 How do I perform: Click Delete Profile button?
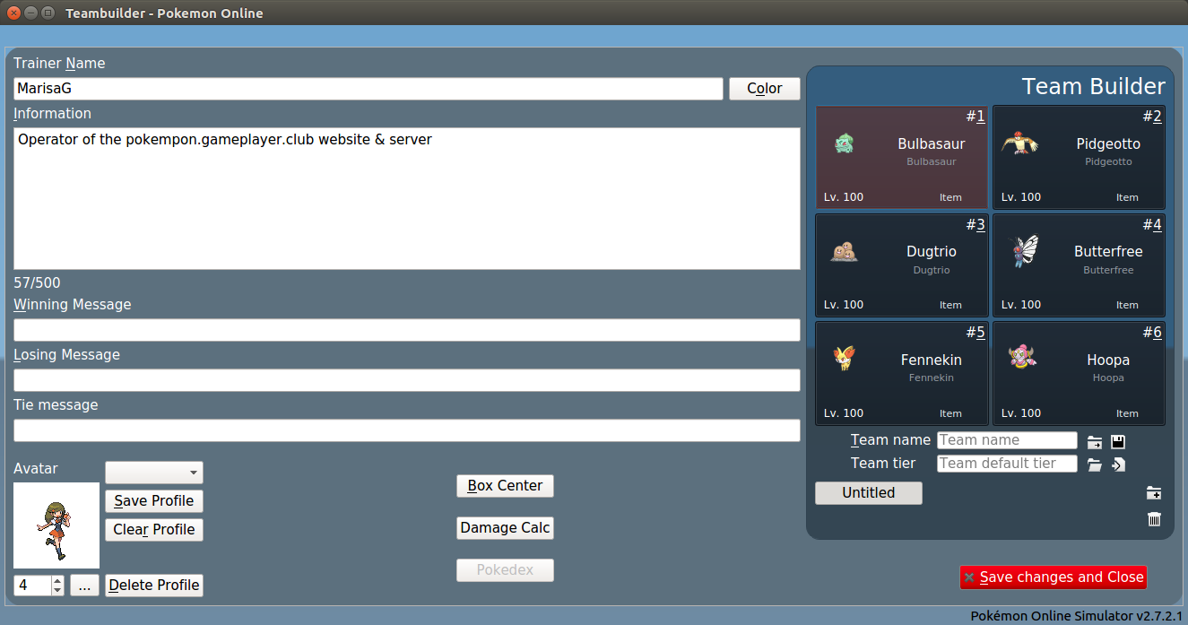154,586
